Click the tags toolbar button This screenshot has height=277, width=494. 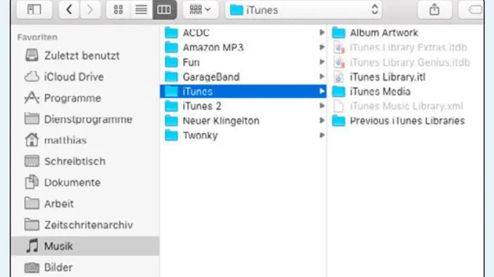tap(472, 9)
